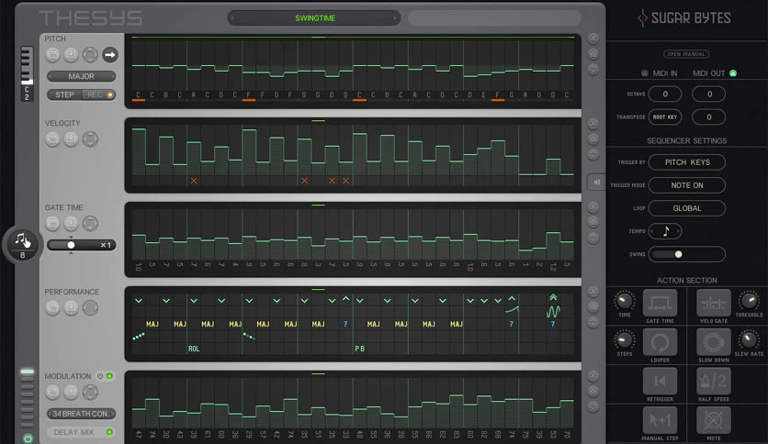Click the small clock icon next to Modulation

pos(100,376)
